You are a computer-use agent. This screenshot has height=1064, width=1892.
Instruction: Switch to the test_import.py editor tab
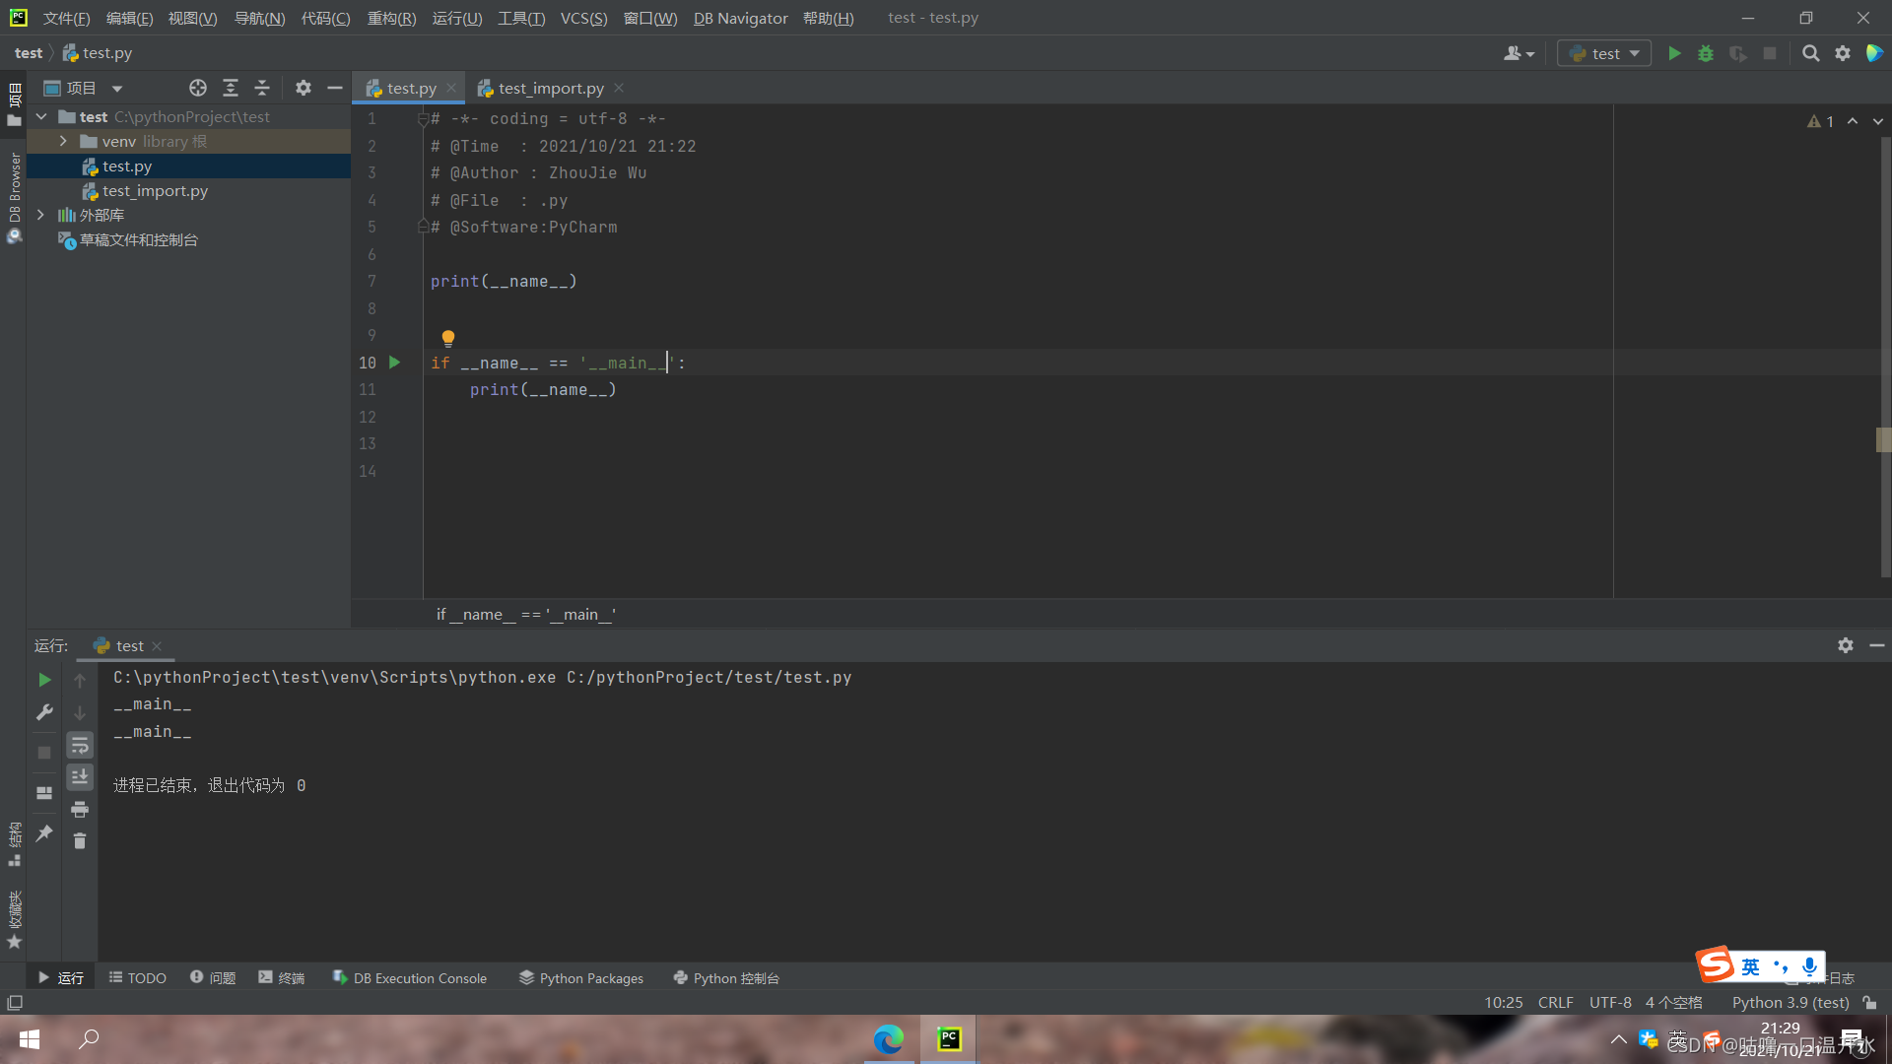point(551,88)
